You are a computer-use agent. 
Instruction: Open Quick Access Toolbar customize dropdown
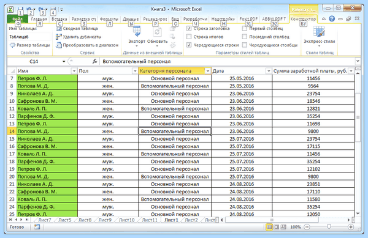click(x=62, y=10)
